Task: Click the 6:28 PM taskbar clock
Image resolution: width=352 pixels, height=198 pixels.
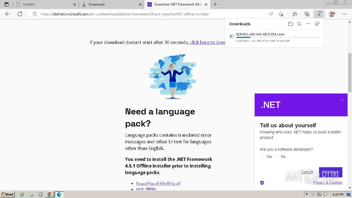Action: point(338,194)
